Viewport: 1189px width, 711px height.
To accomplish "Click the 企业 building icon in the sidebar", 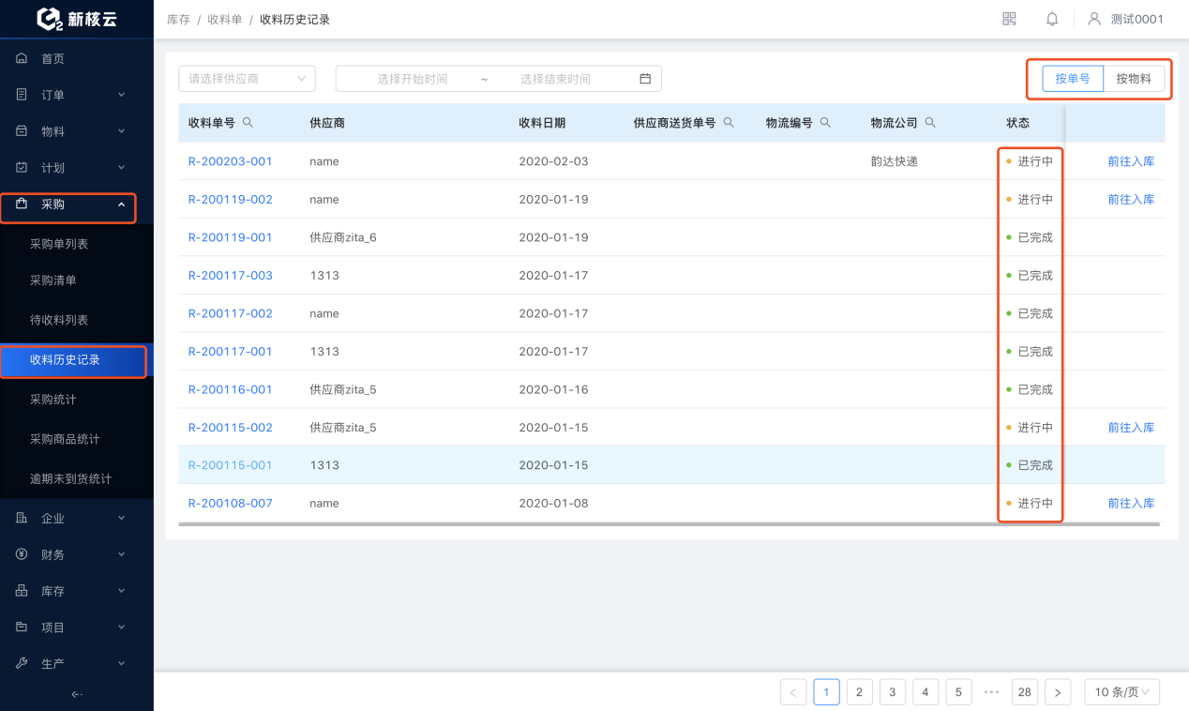I will tap(22, 518).
